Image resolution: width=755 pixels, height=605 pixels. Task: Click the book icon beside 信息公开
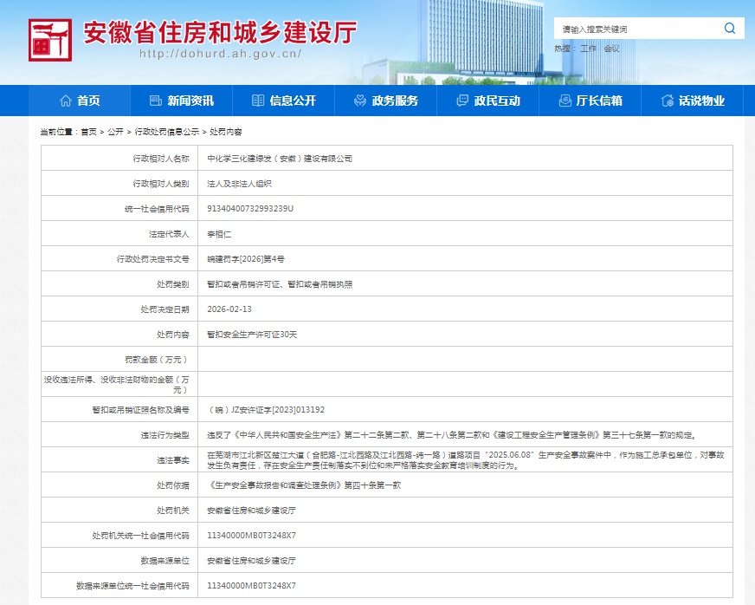coord(258,101)
